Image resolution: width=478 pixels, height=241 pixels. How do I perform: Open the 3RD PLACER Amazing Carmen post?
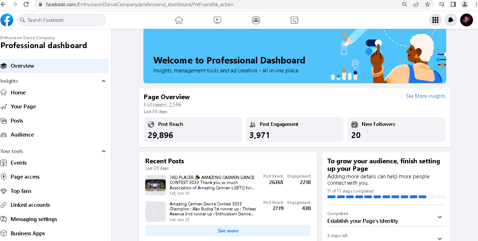212,183
